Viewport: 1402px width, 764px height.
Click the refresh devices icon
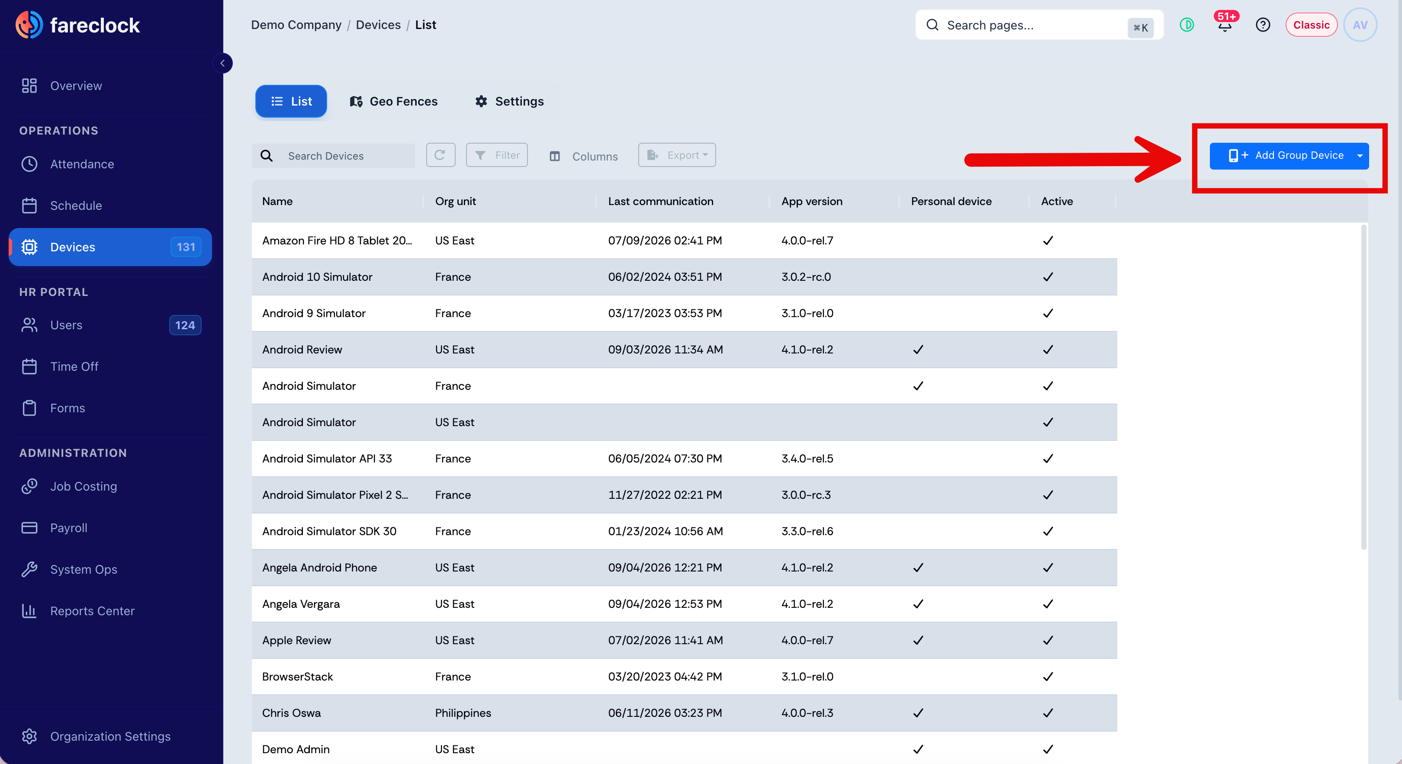(x=441, y=155)
